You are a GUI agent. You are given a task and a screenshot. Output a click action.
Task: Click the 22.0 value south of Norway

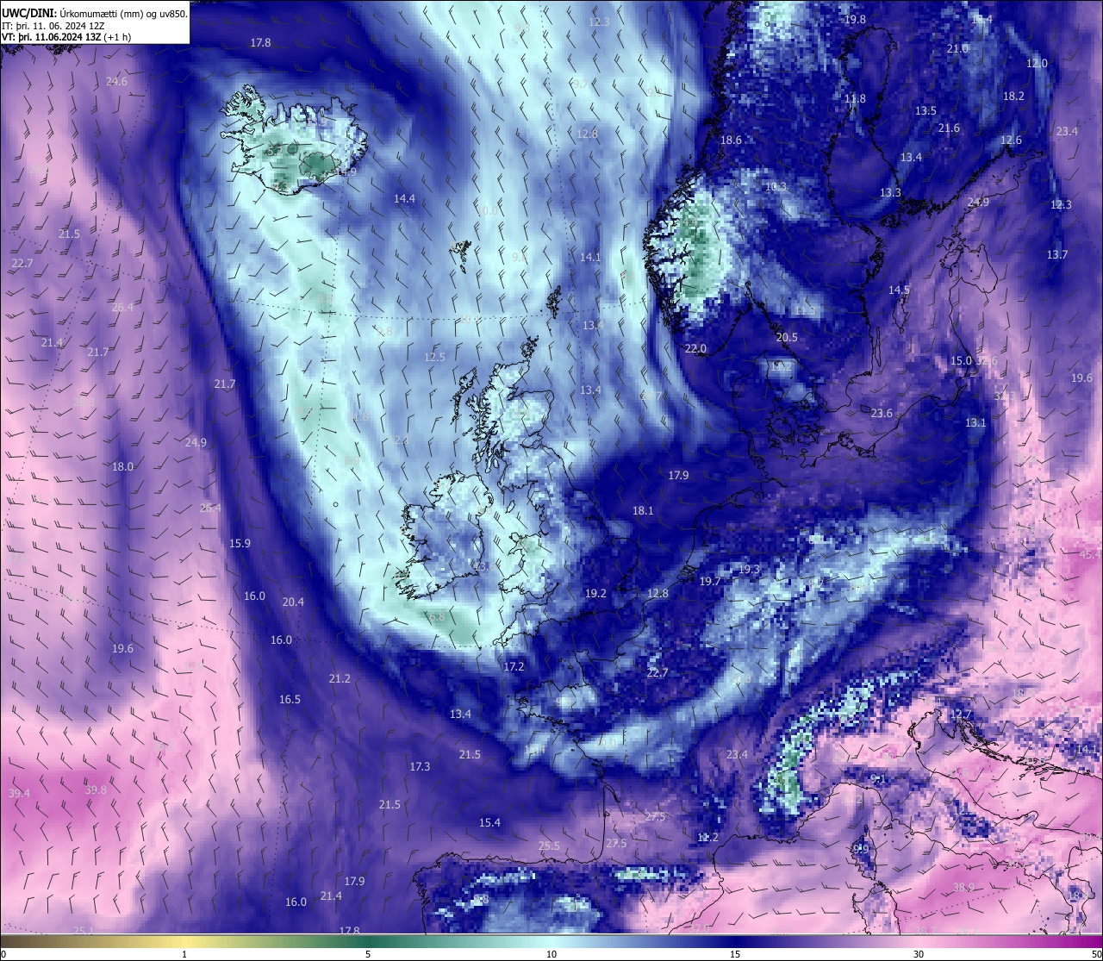695,348
